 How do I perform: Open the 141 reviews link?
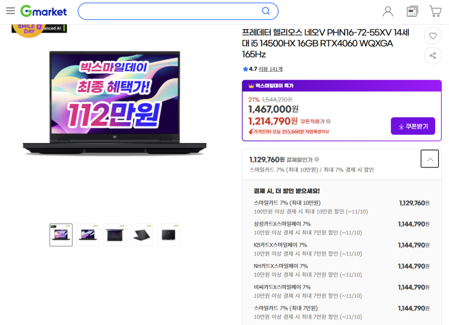click(x=270, y=69)
